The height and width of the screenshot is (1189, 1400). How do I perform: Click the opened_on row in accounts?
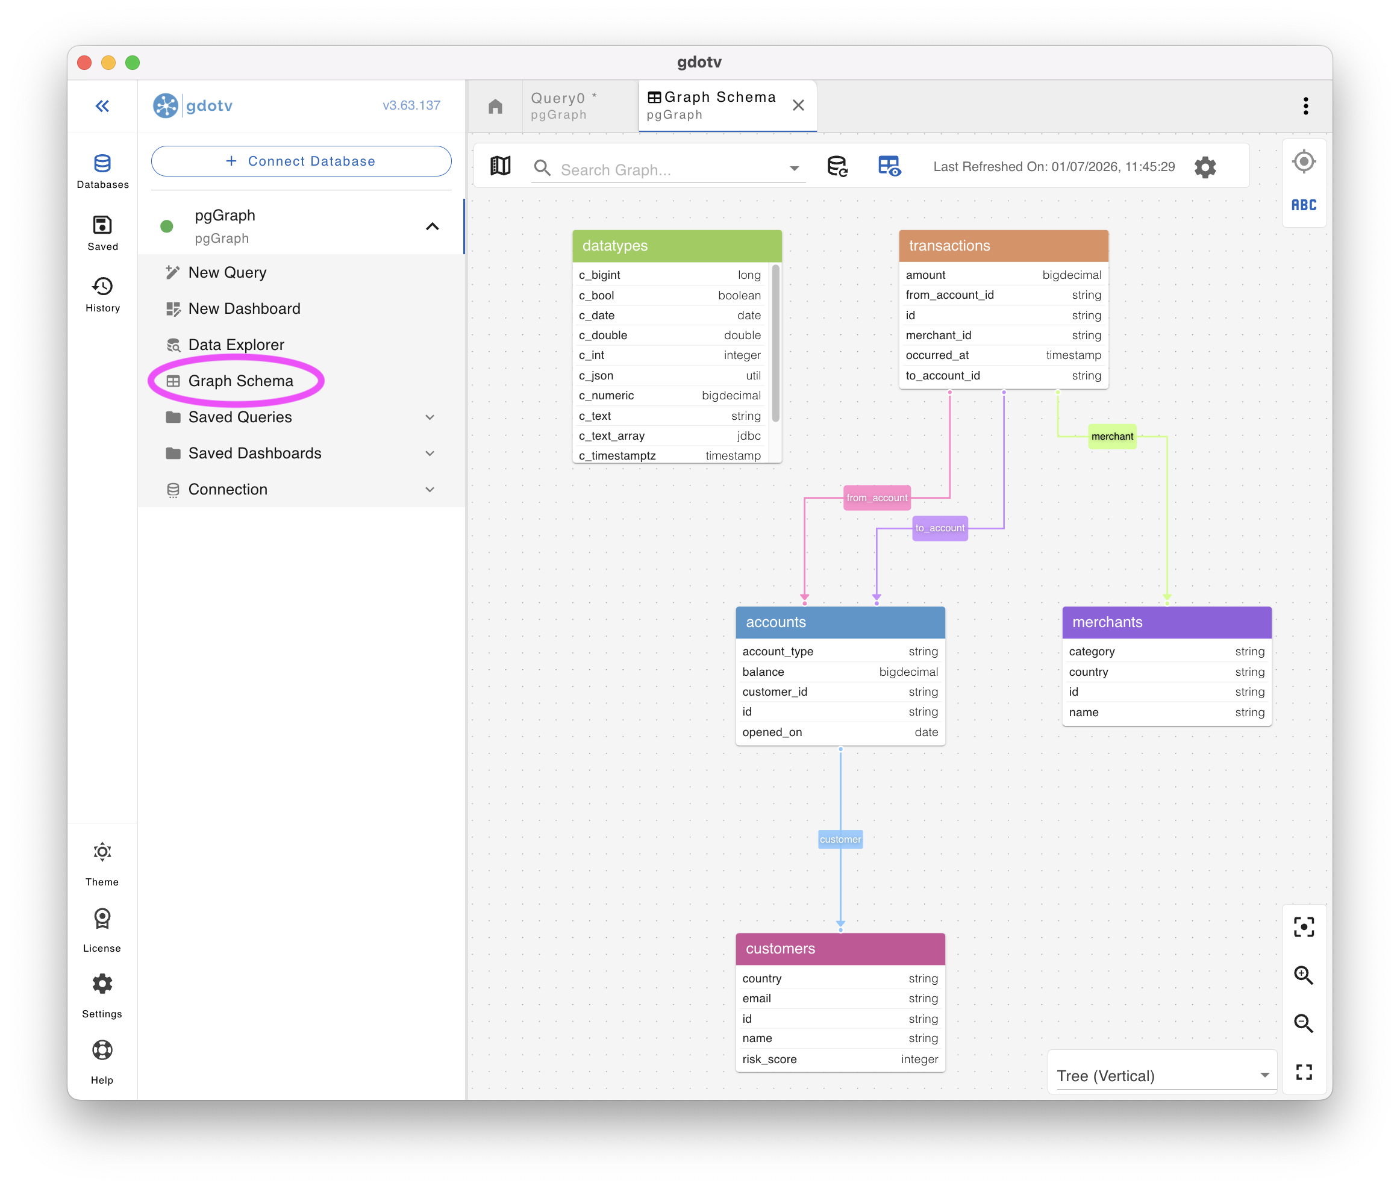(840, 732)
